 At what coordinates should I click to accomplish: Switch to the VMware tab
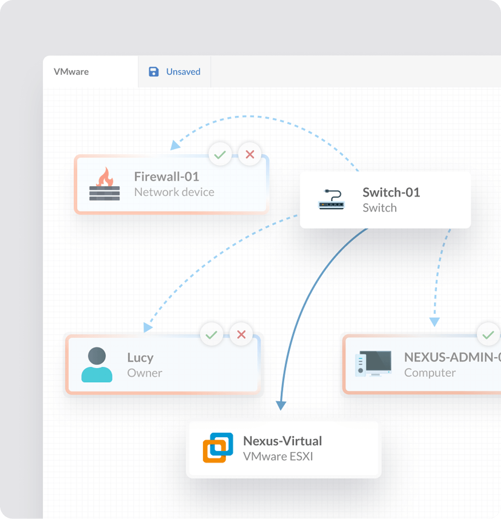tap(72, 71)
